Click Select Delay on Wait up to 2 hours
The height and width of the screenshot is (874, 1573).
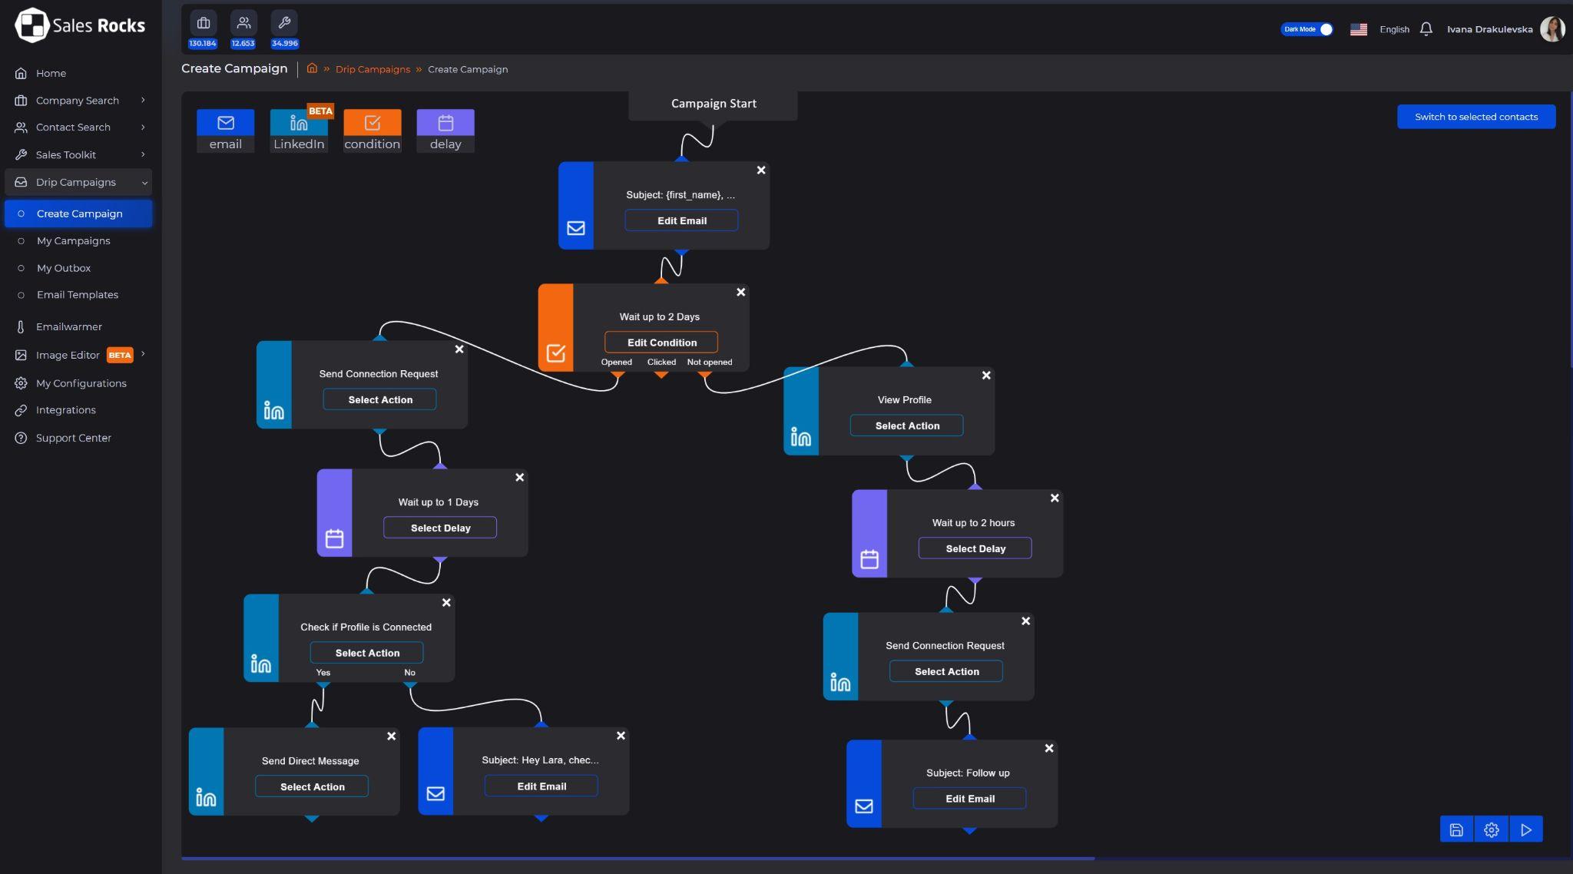[x=975, y=548]
